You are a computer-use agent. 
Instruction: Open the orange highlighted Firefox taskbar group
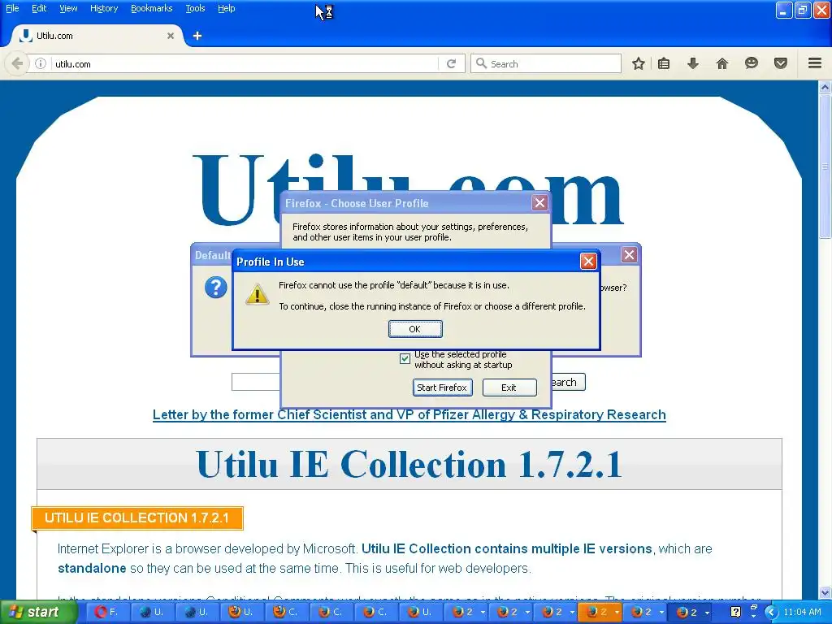pyautogui.click(x=599, y=613)
